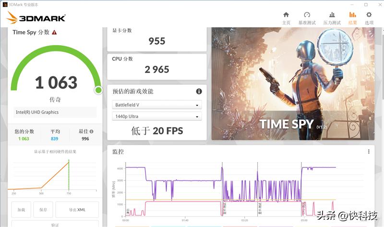This screenshot has width=384, height=227.
Task: Click the 导出 XML export button
Action: coord(77,210)
